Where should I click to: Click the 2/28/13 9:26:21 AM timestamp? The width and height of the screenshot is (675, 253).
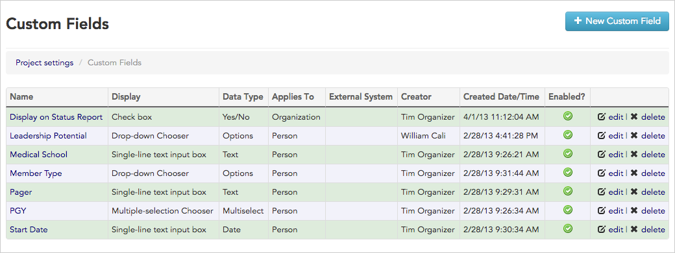click(501, 155)
